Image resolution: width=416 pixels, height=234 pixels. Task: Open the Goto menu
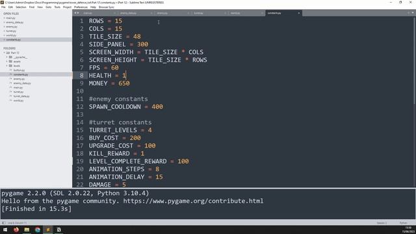(x=48, y=7)
